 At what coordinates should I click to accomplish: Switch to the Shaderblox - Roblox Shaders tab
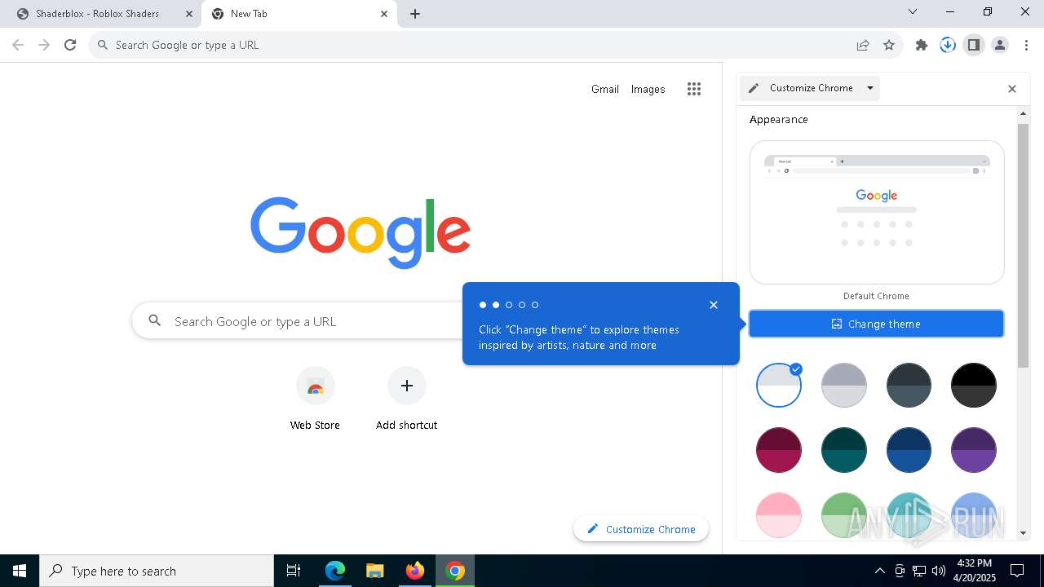pyautogui.click(x=98, y=14)
